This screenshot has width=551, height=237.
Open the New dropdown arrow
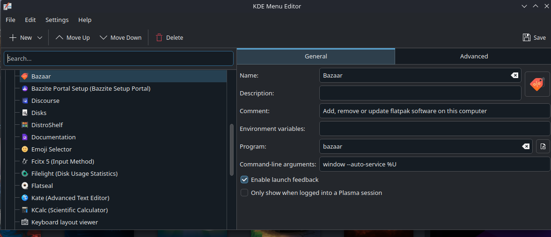[40, 37]
